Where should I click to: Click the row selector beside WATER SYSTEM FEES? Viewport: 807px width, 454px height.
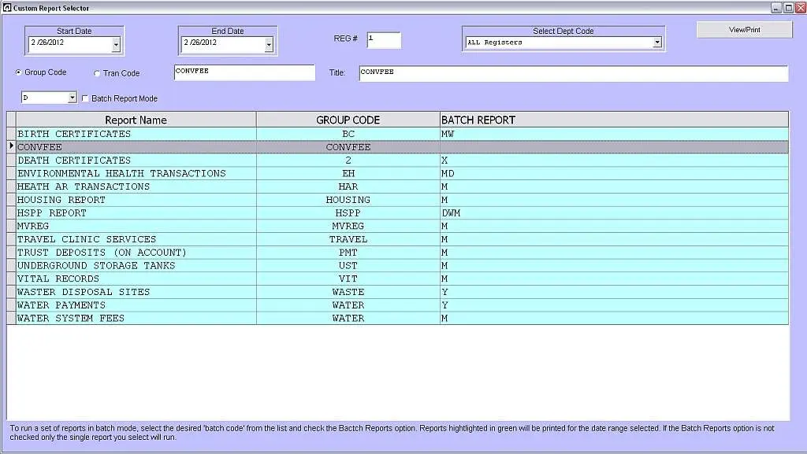[11, 319]
